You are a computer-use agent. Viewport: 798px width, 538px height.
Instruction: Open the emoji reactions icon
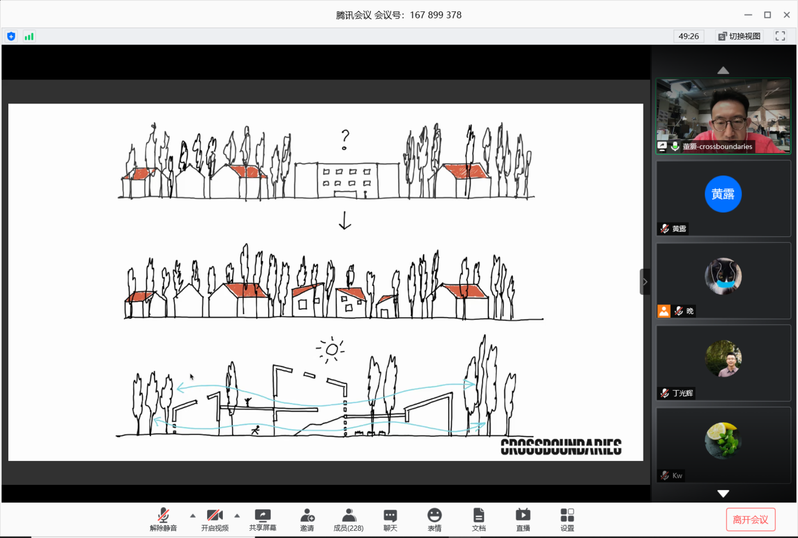[434, 520]
